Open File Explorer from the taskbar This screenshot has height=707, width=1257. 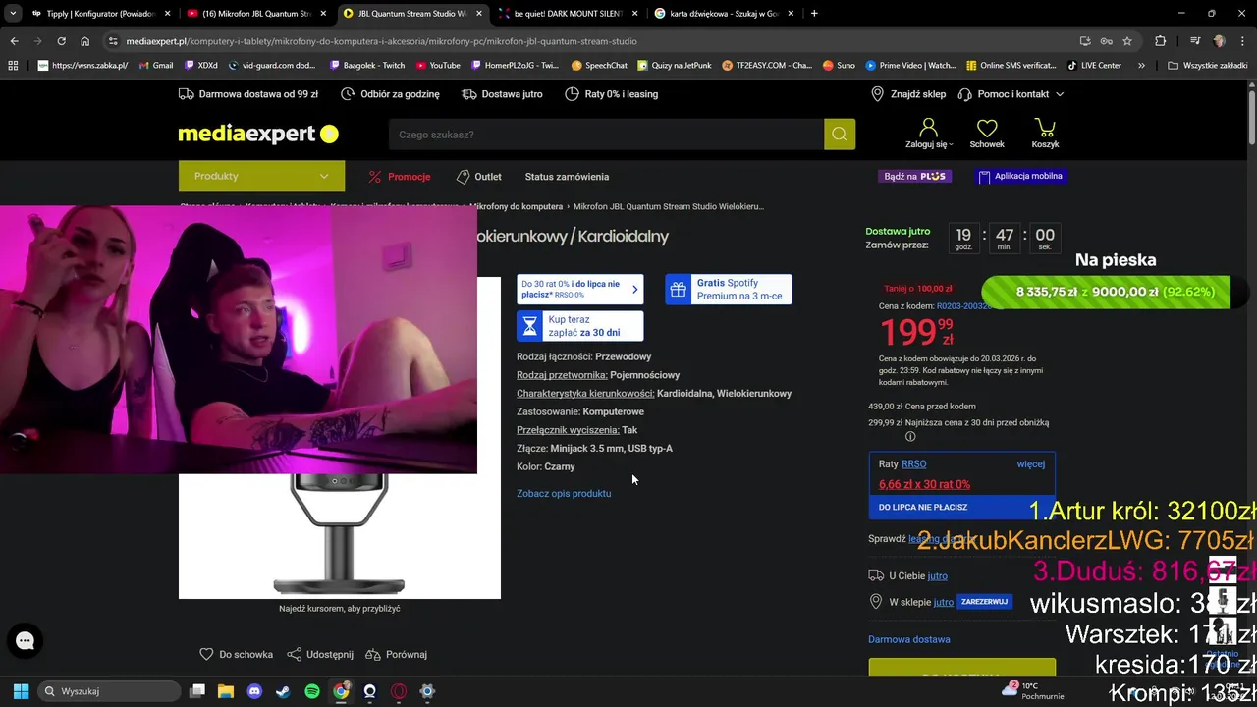[226, 691]
